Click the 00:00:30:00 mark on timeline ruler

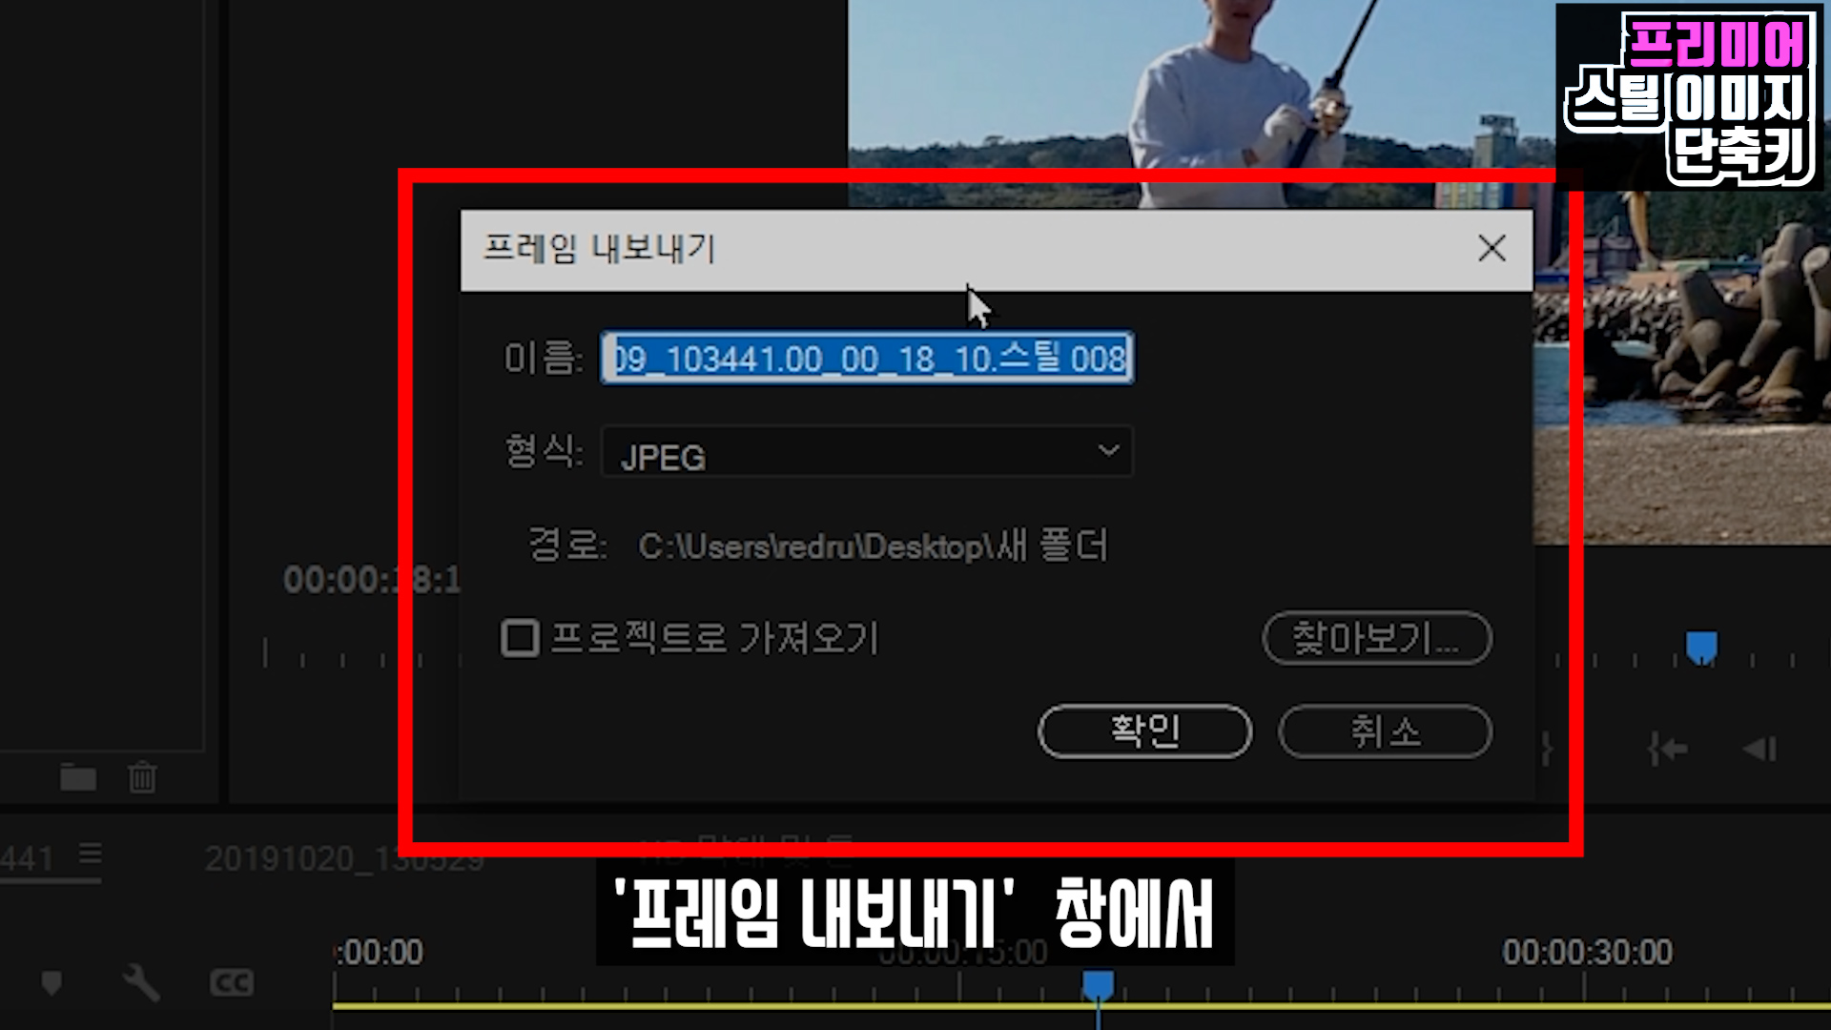pos(1587,954)
